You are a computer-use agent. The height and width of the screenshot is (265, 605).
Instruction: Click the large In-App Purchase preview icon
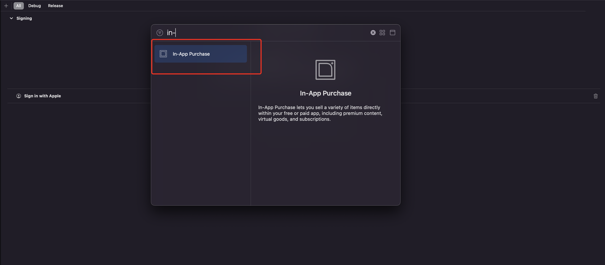[325, 70]
